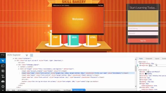The width and height of the screenshot is (166, 93).
Task: Click the Select element icon
Action: pos(27,55)
